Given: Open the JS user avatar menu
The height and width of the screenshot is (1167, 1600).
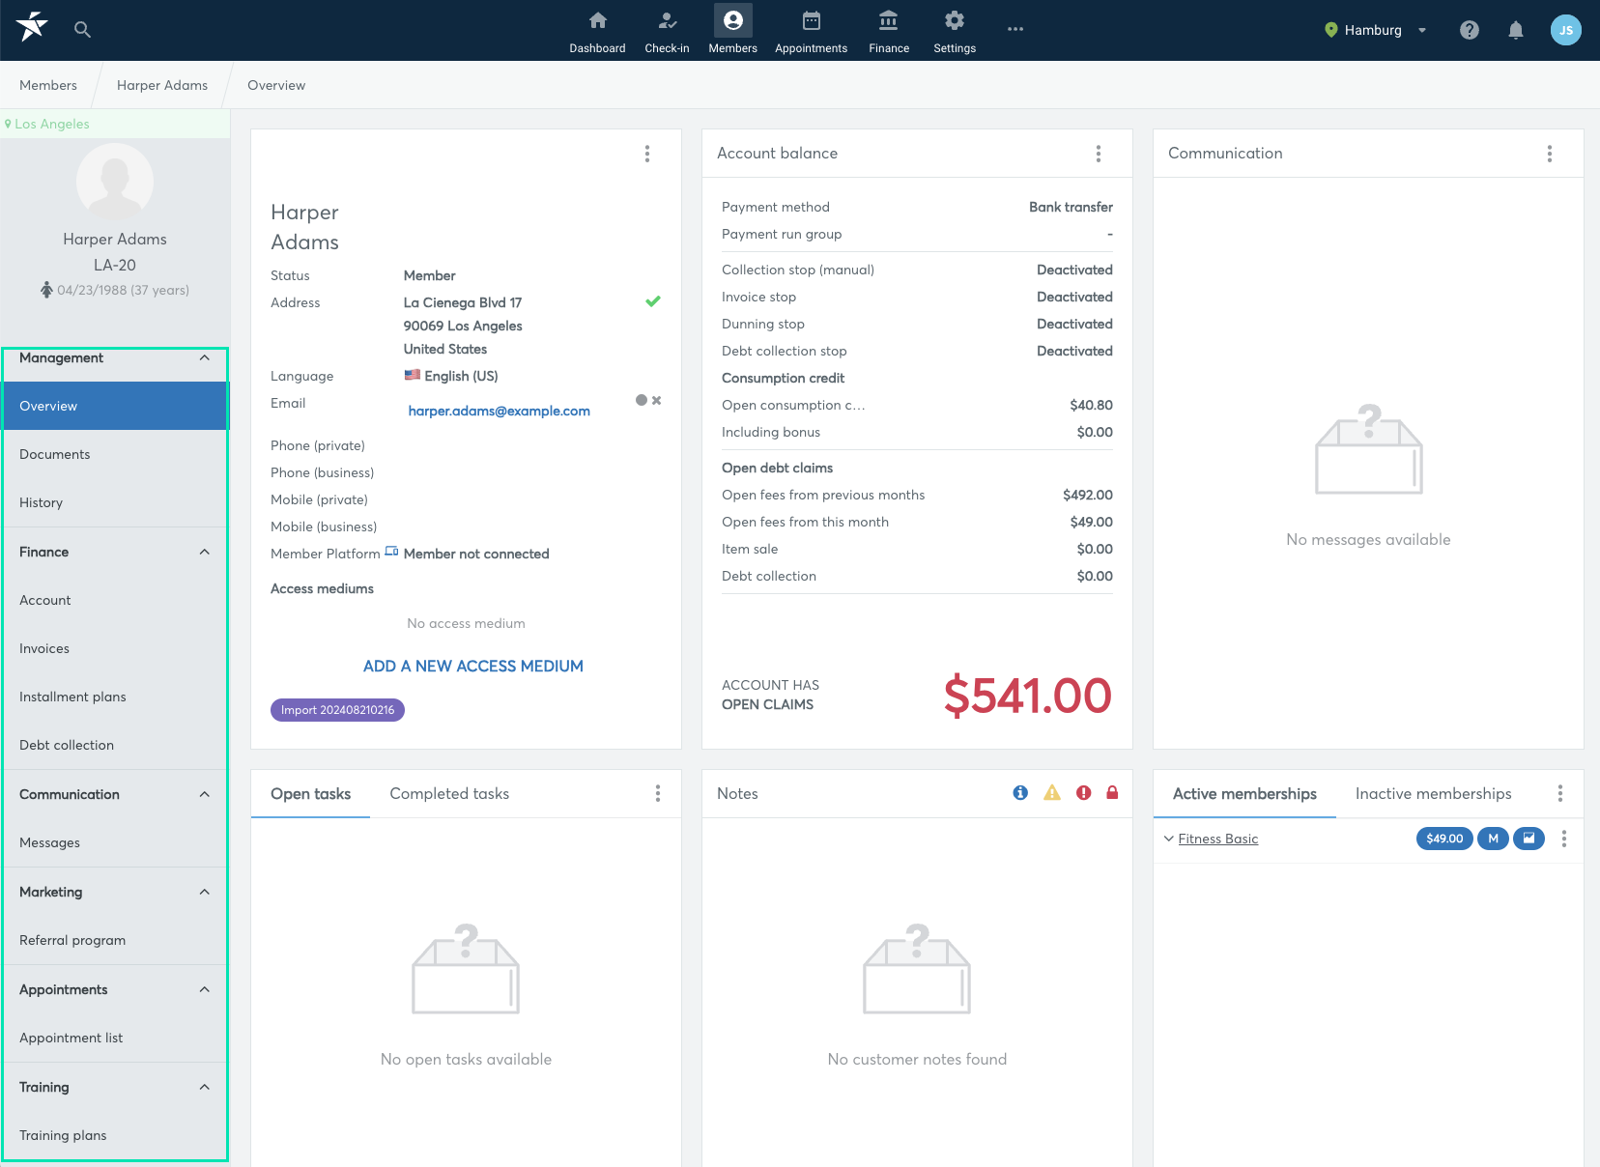Looking at the screenshot, I should [1565, 30].
